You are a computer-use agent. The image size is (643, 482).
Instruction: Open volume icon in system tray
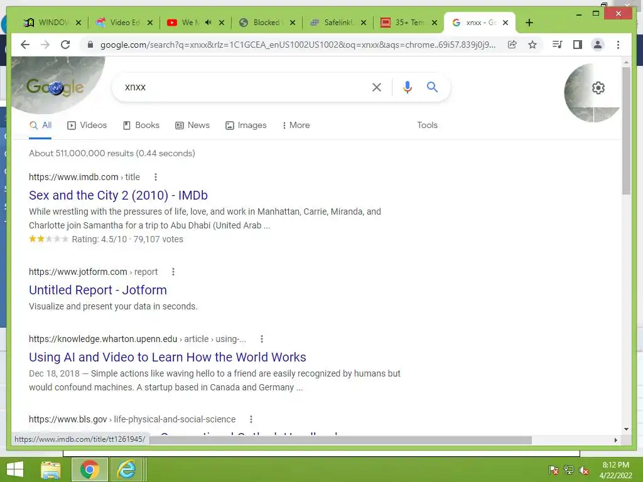584,470
